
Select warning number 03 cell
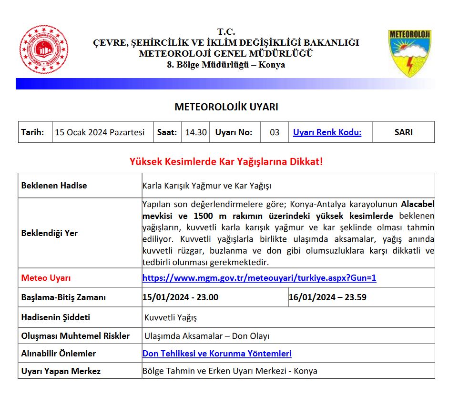274,132
